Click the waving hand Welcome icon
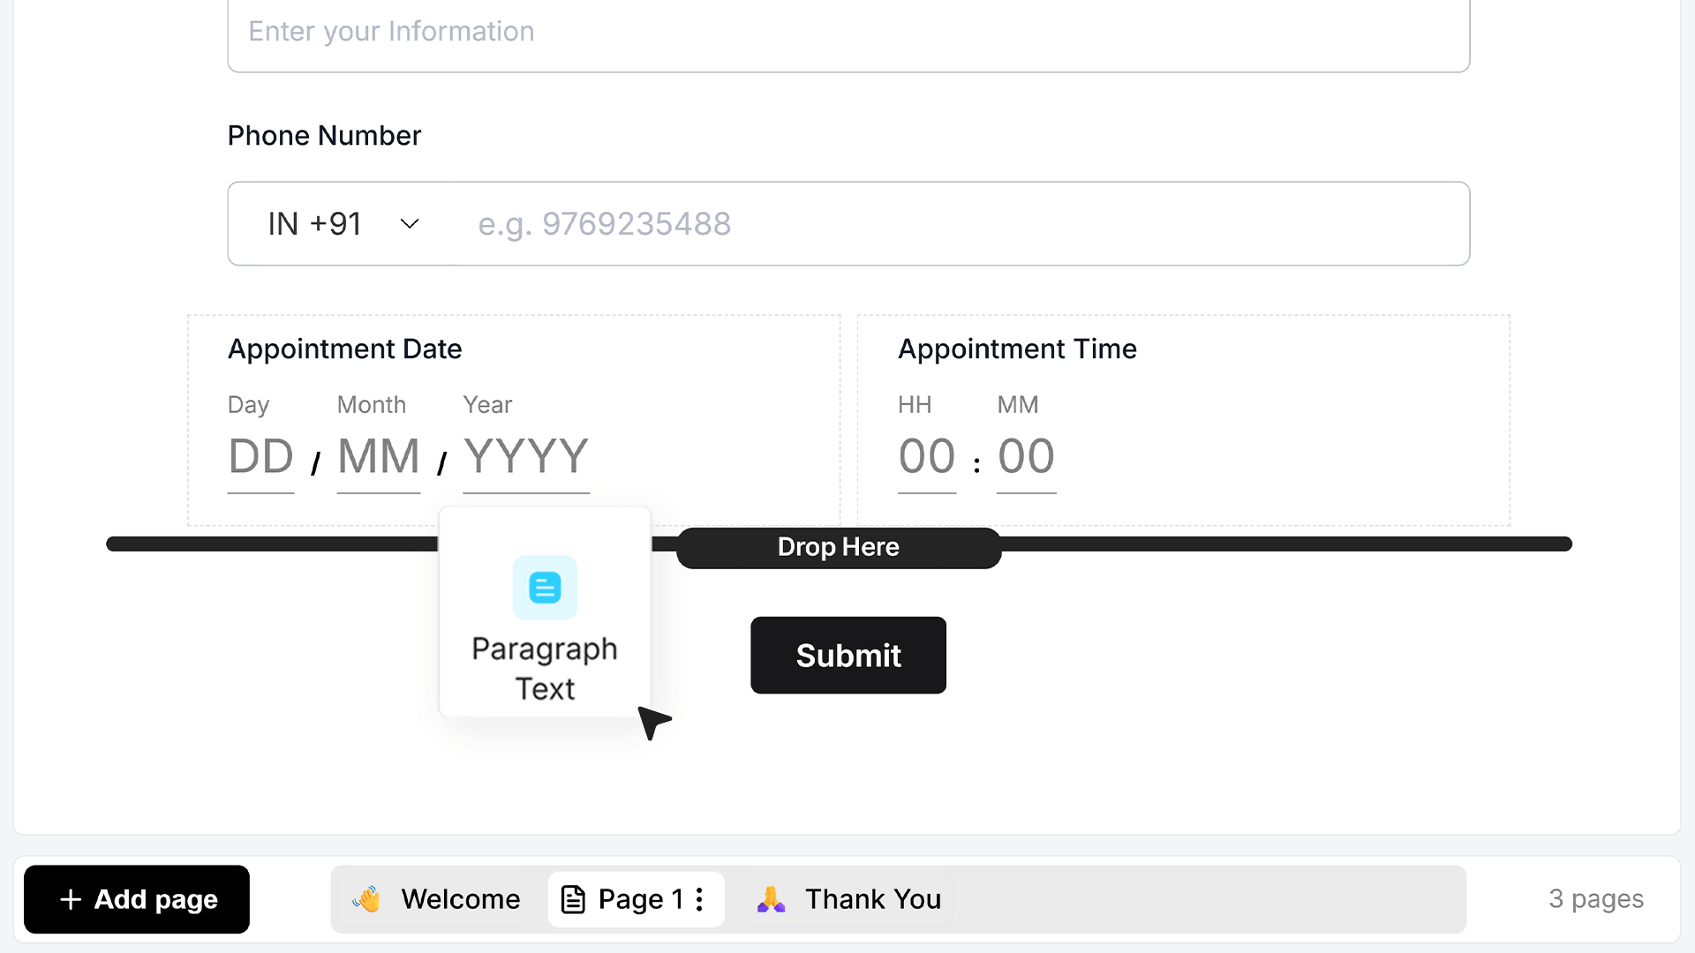 point(366,899)
